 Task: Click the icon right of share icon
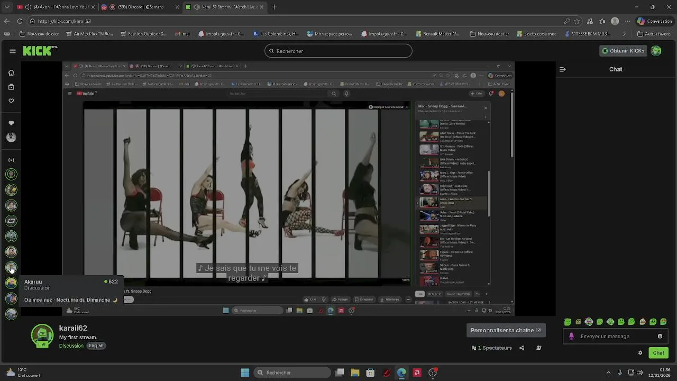(539, 348)
